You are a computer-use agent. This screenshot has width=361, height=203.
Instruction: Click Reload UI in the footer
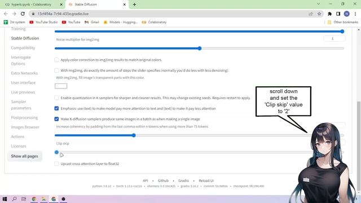[206, 180]
